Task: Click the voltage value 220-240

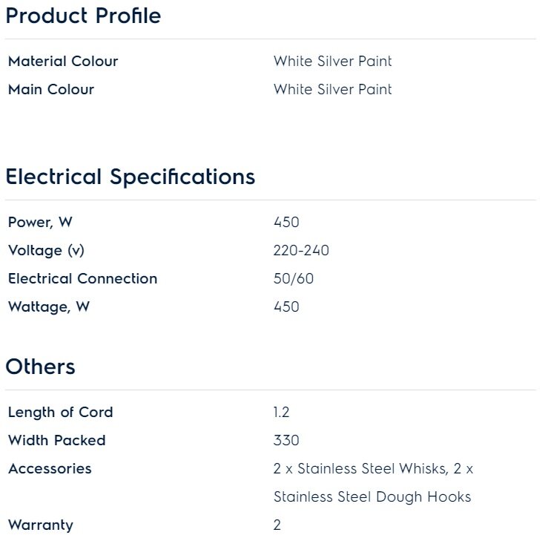Action: pyautogui.click(x=301, y=251)
